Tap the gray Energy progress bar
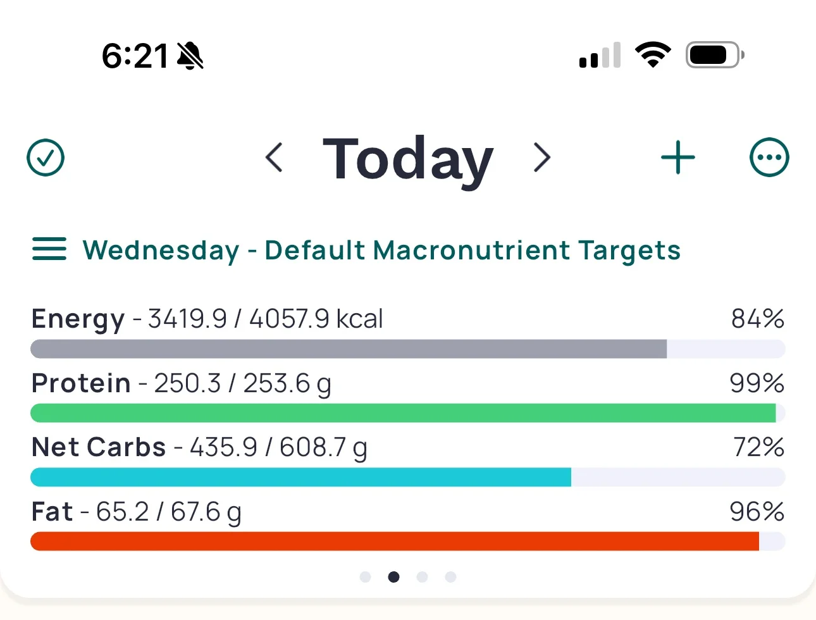The image size is (816, 620). pyautogui.click(x=408, y=349)
